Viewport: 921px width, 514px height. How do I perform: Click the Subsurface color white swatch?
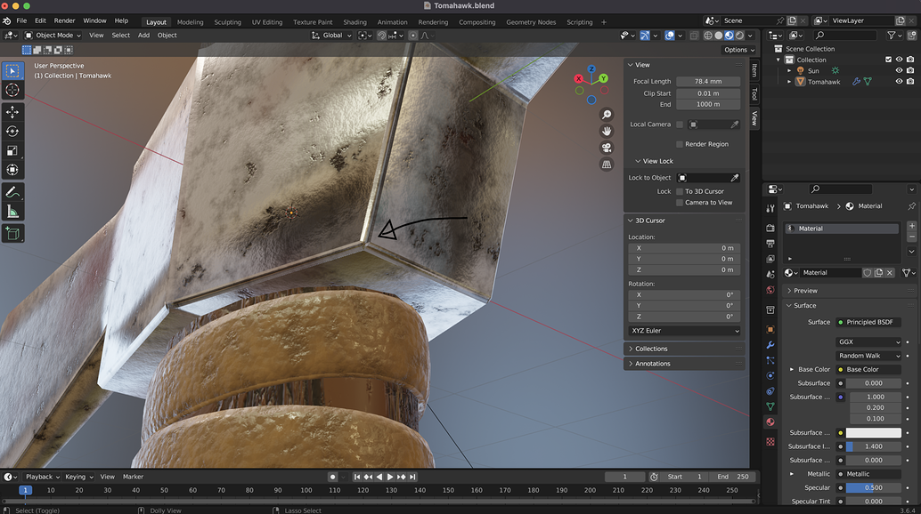pos(873,433)
